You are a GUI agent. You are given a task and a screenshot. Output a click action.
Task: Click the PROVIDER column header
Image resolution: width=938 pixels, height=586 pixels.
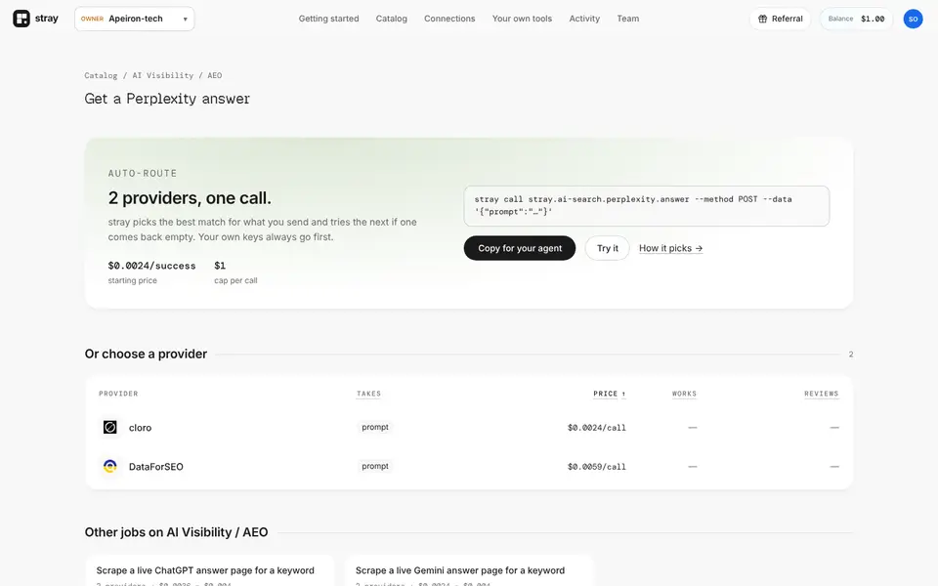pos(118,394)
